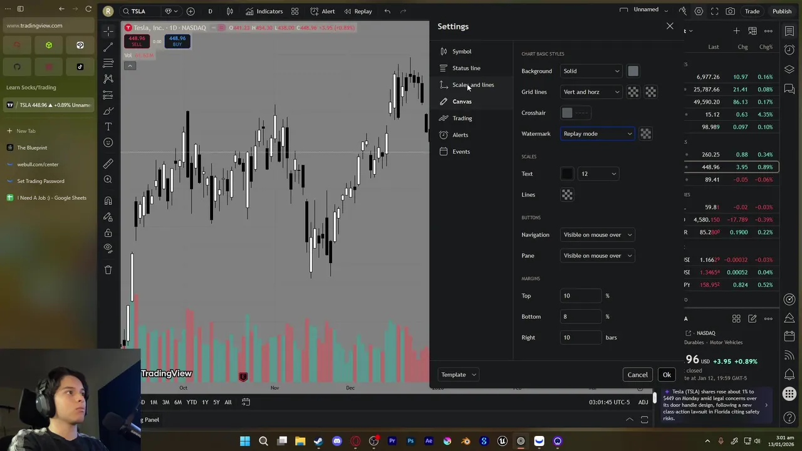Viewport: 802px width, 451px height.
Task: Open the symbol search dropdown chevron
Action: pyautogui.click(x=175, y=11)
